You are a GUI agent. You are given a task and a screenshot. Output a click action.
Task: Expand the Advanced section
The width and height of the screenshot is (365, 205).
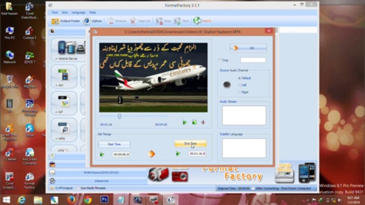[x=98, y=181]
